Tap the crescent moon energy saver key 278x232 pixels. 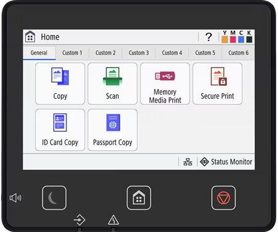tap(54, 198)
